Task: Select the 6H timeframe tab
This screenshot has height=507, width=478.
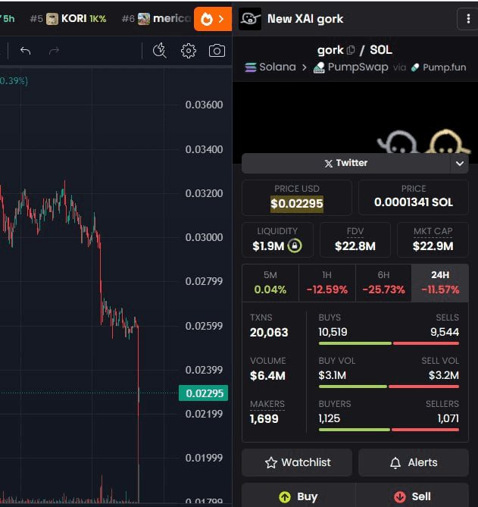Action: point(383,283)
